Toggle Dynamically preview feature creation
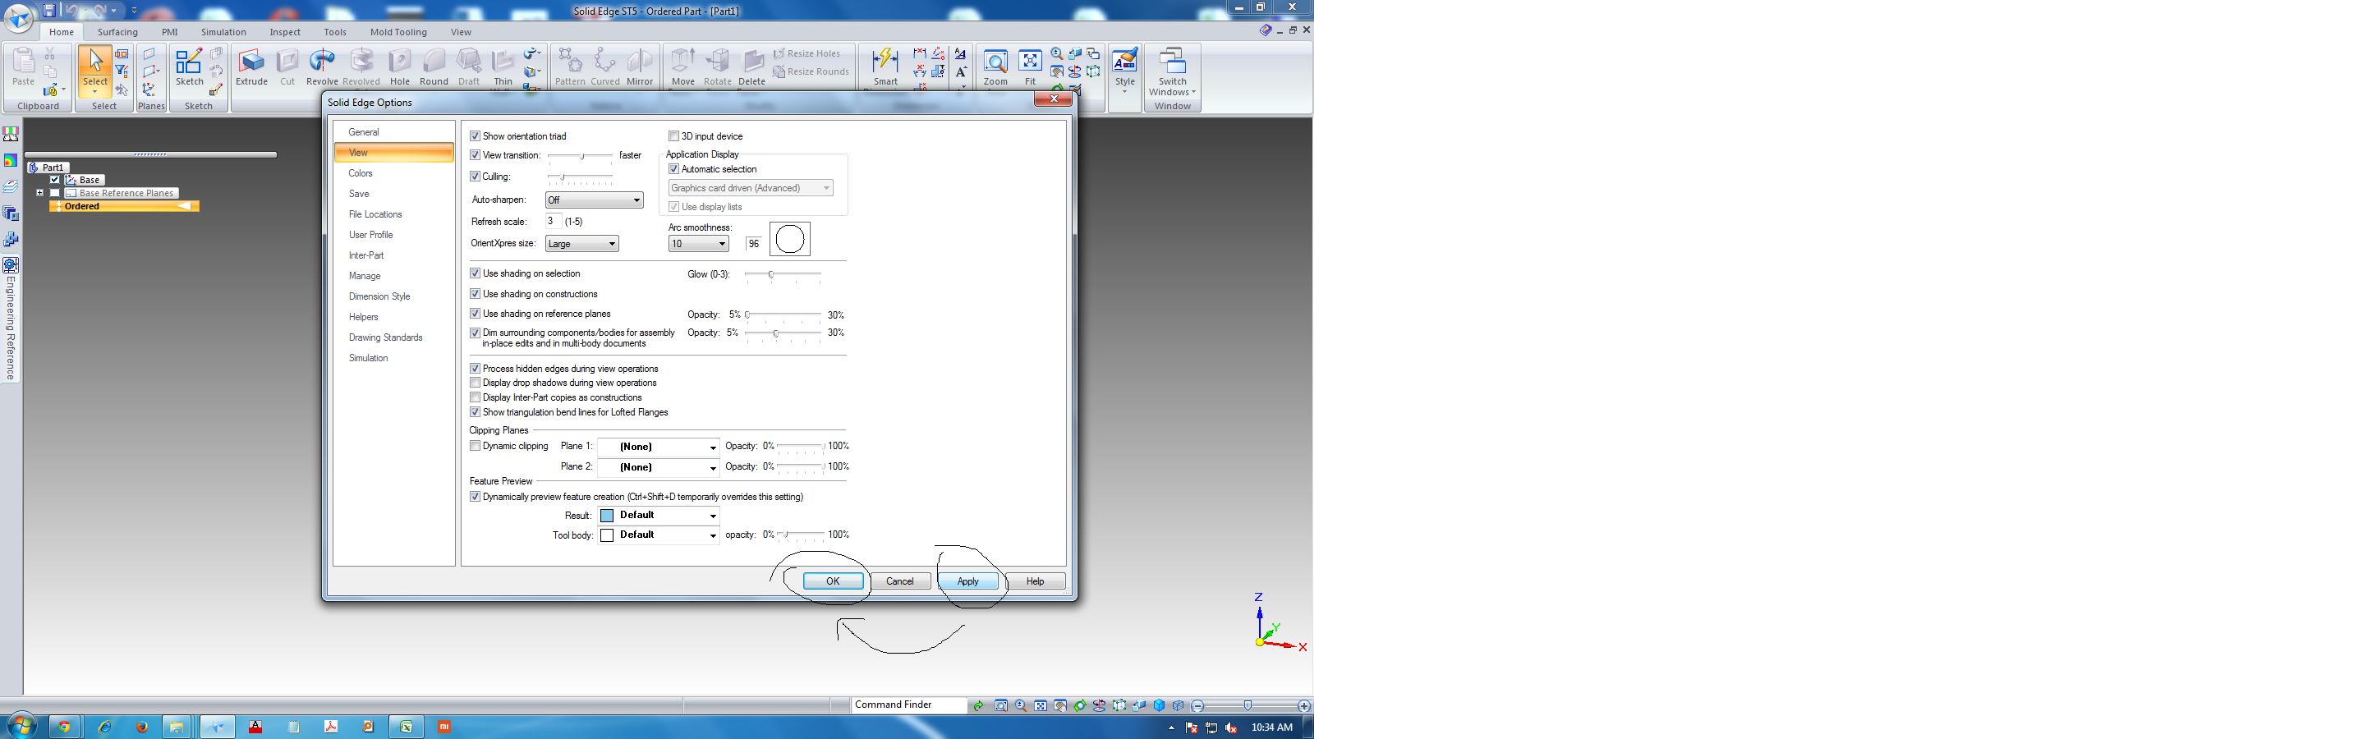The width and height of the screenshot is (2362, 739). pos(475,496)
